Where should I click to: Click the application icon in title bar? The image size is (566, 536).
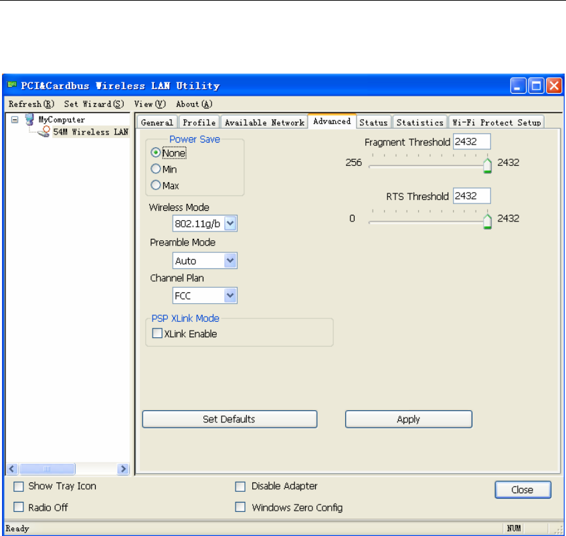[x=11, y=86]
